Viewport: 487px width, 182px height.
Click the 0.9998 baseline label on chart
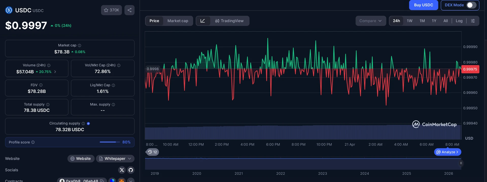point(153,69)
